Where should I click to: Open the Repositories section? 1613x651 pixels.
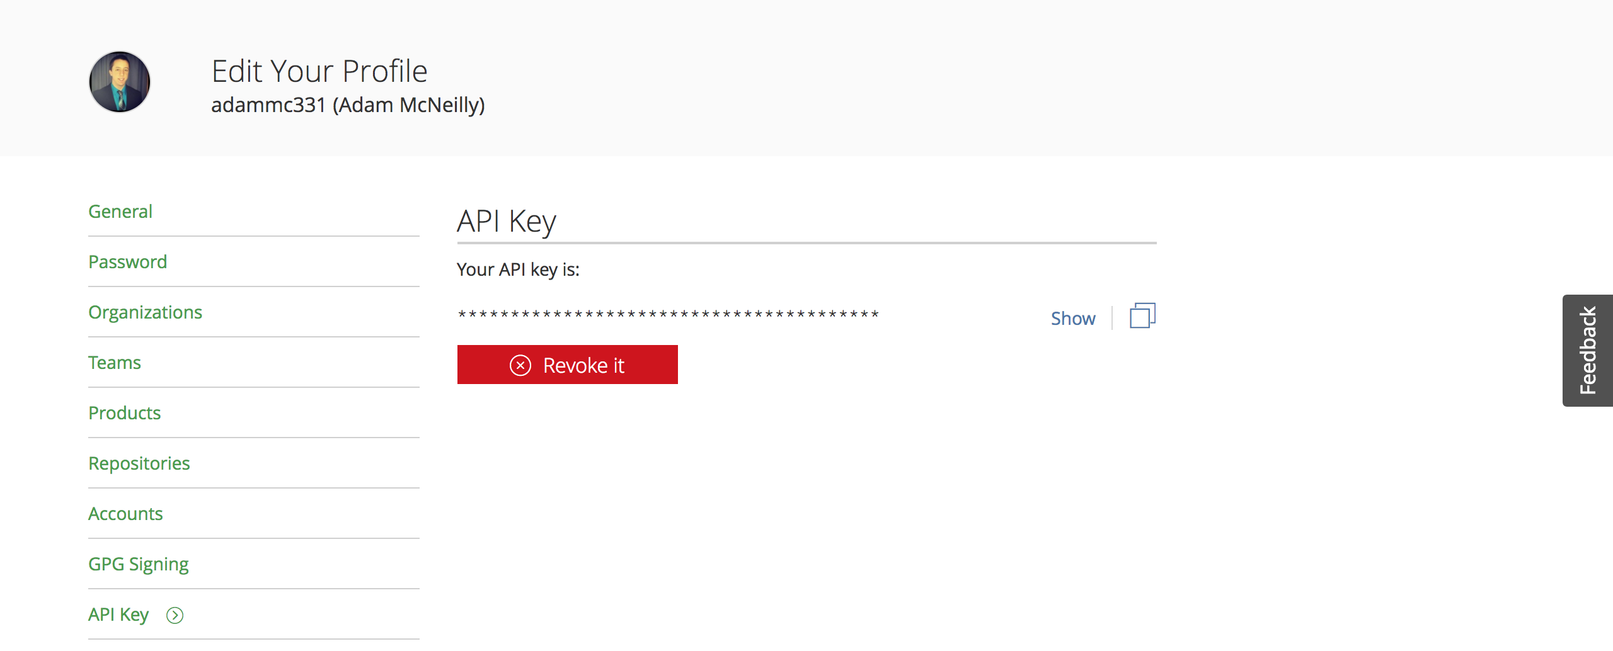pos(139,463)
